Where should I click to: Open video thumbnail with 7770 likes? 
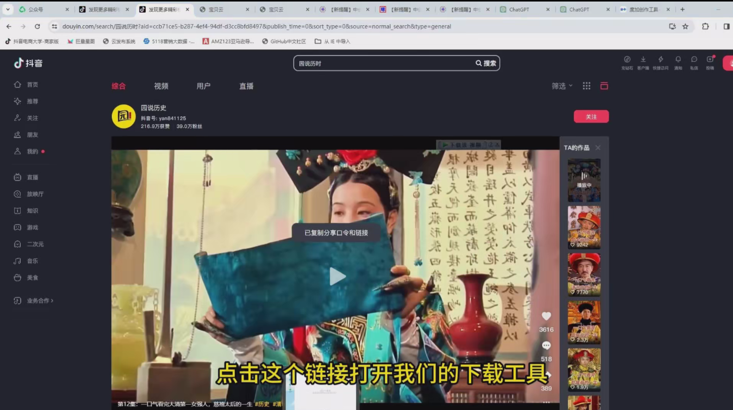584,275
